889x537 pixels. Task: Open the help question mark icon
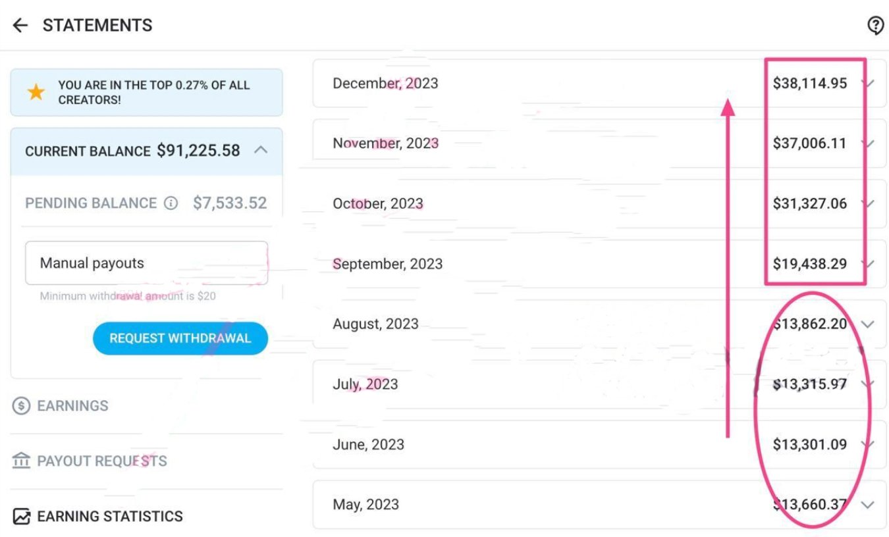(x=875, y=26)
